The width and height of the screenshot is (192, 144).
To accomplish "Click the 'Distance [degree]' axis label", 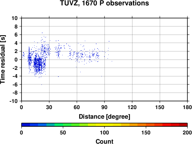I will (x=104, y=117).
